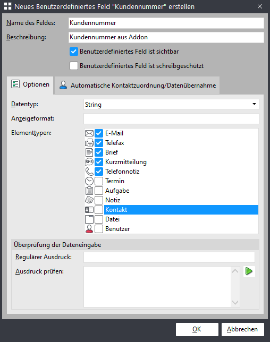Enable "Benutzerdefiniertes Feld ist schreibgeschützt" checkbox
The width and height of the screenshot is (270, 342).
(x=74, y=66)
